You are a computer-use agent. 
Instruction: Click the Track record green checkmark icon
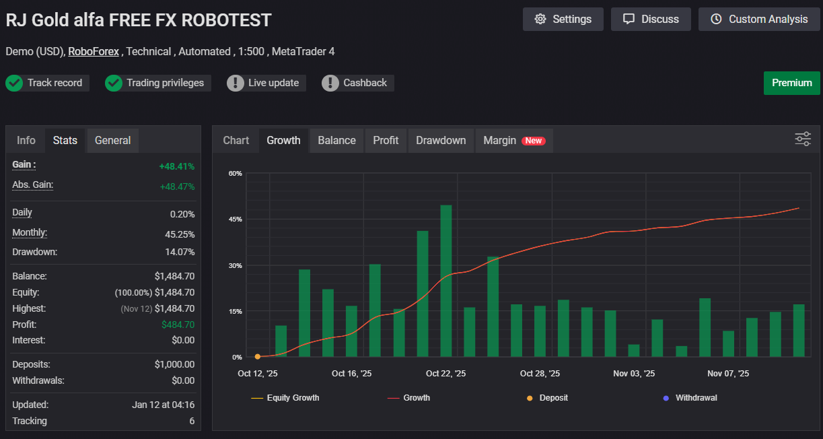[x=14, y=83]
